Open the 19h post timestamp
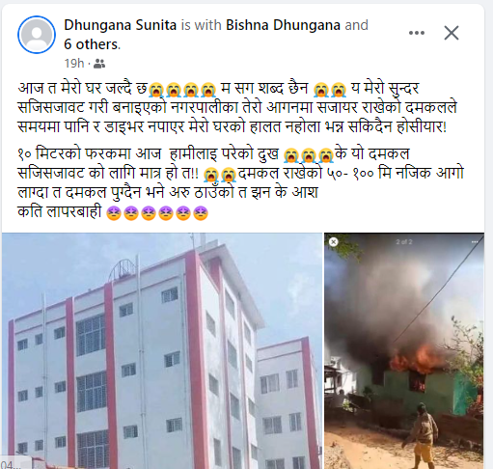Image resolution: width=493 pixels, height=469 pixels. click(74, 64)
